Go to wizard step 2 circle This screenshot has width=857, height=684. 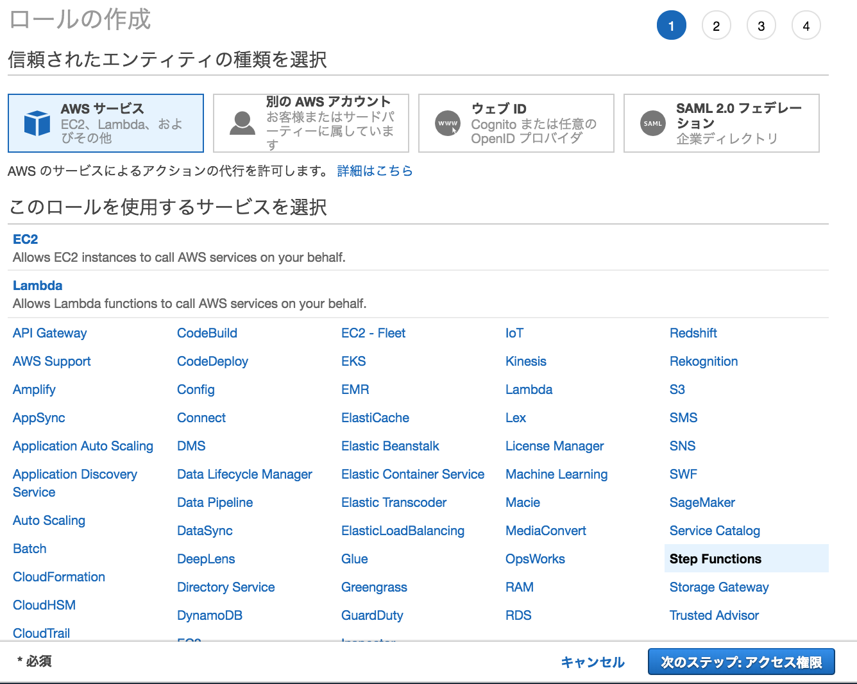click(717, 26)
